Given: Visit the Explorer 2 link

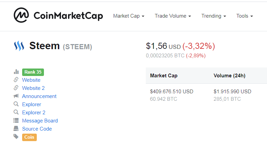Looking at the screenshot, I should [34, 113].
